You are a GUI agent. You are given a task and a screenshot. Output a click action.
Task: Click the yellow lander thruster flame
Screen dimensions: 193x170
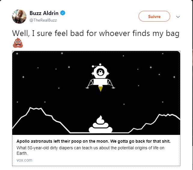[x=101, y=89]
